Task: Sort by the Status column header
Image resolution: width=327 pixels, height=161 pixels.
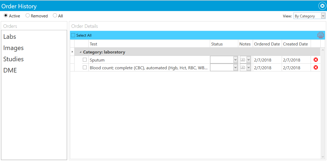Action: [224, 44]
